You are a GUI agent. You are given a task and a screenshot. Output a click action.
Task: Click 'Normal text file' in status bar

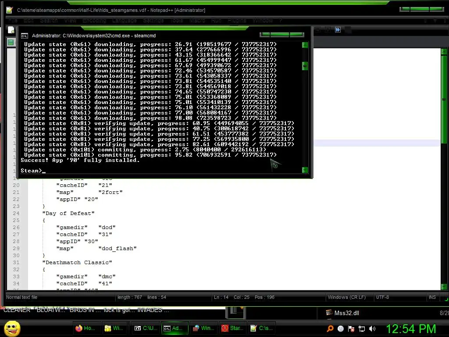pos(22,297)
